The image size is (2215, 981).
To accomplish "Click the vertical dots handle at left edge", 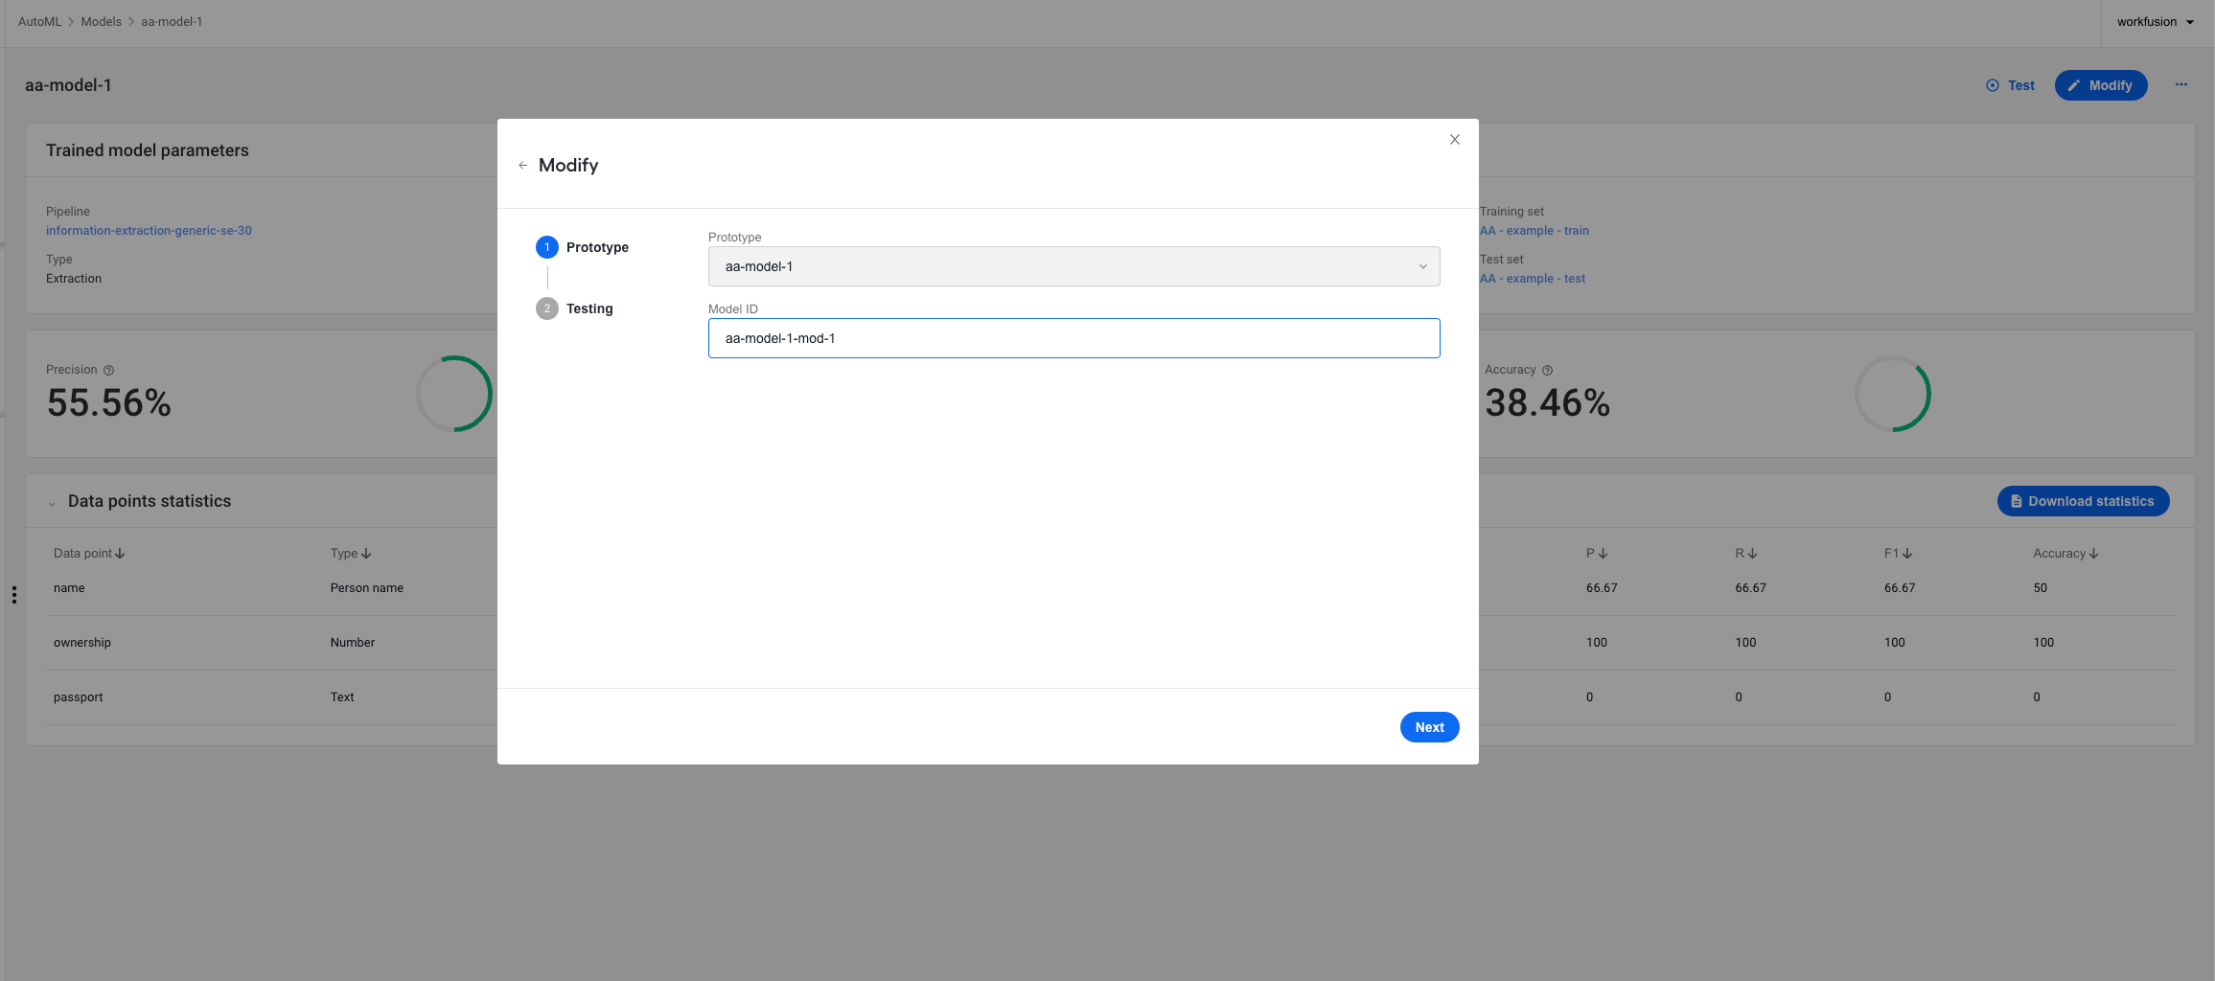I will pyautogui.click(x=13, y=595).
